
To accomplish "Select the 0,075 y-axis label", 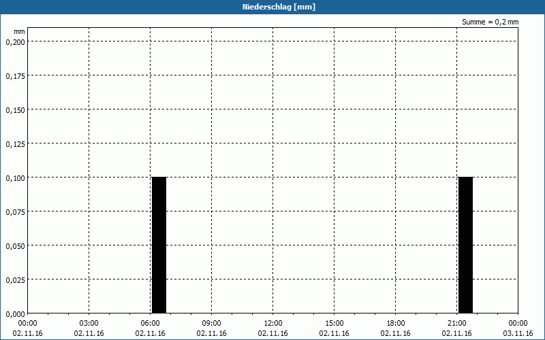I will [15, 212].
